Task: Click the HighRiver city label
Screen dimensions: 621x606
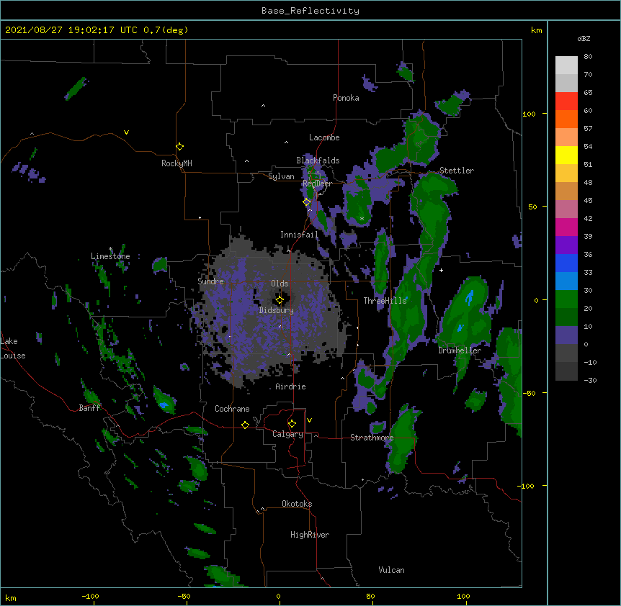Action: (310, 535)
